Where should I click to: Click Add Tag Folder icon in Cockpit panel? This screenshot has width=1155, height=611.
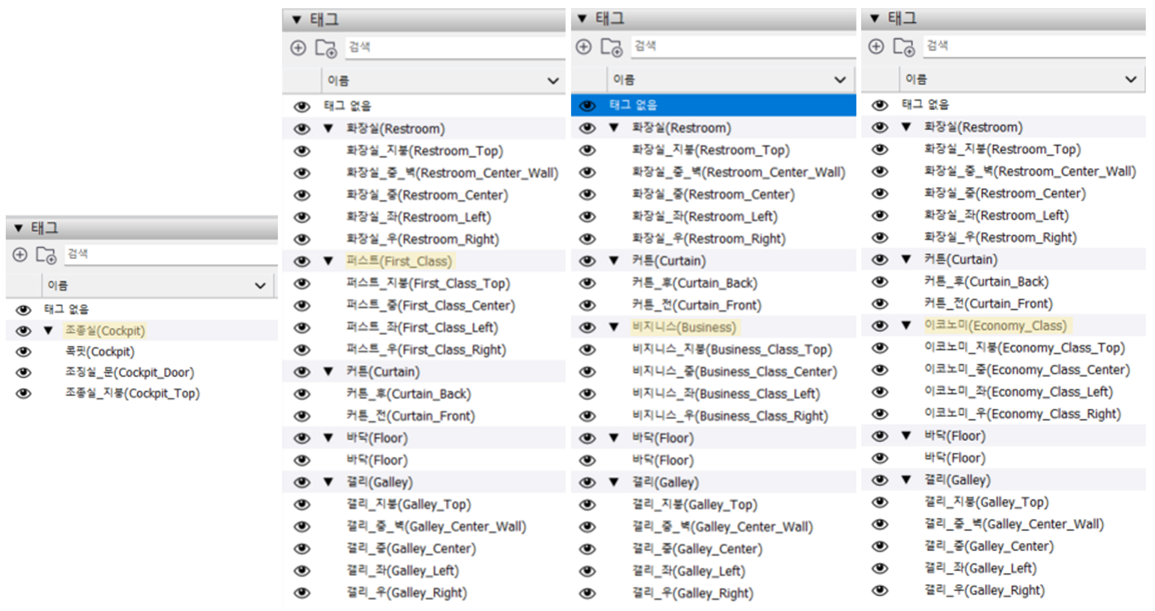click(46, 255)
